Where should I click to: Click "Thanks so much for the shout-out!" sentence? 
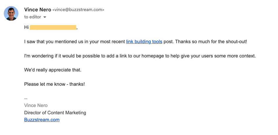(x=210, y=42)
